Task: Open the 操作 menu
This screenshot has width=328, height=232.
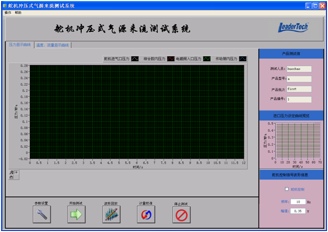Action: [x=8, y=12]
